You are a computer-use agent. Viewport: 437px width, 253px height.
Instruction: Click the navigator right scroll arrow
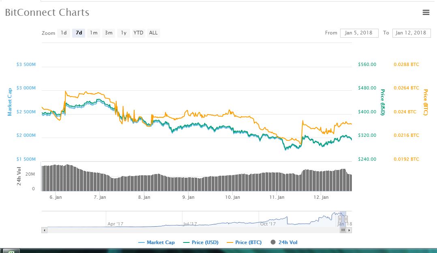pos(349,230)
